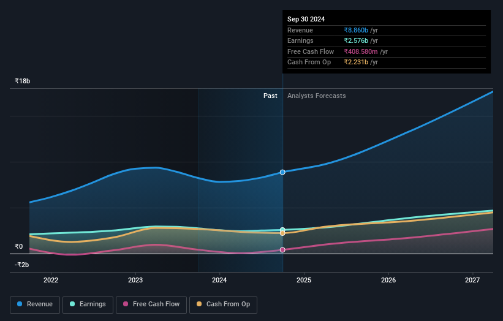Select the 2023 x-axis label
The height and width of the screenshot is (321, 503).
click(x=135, y=280)
